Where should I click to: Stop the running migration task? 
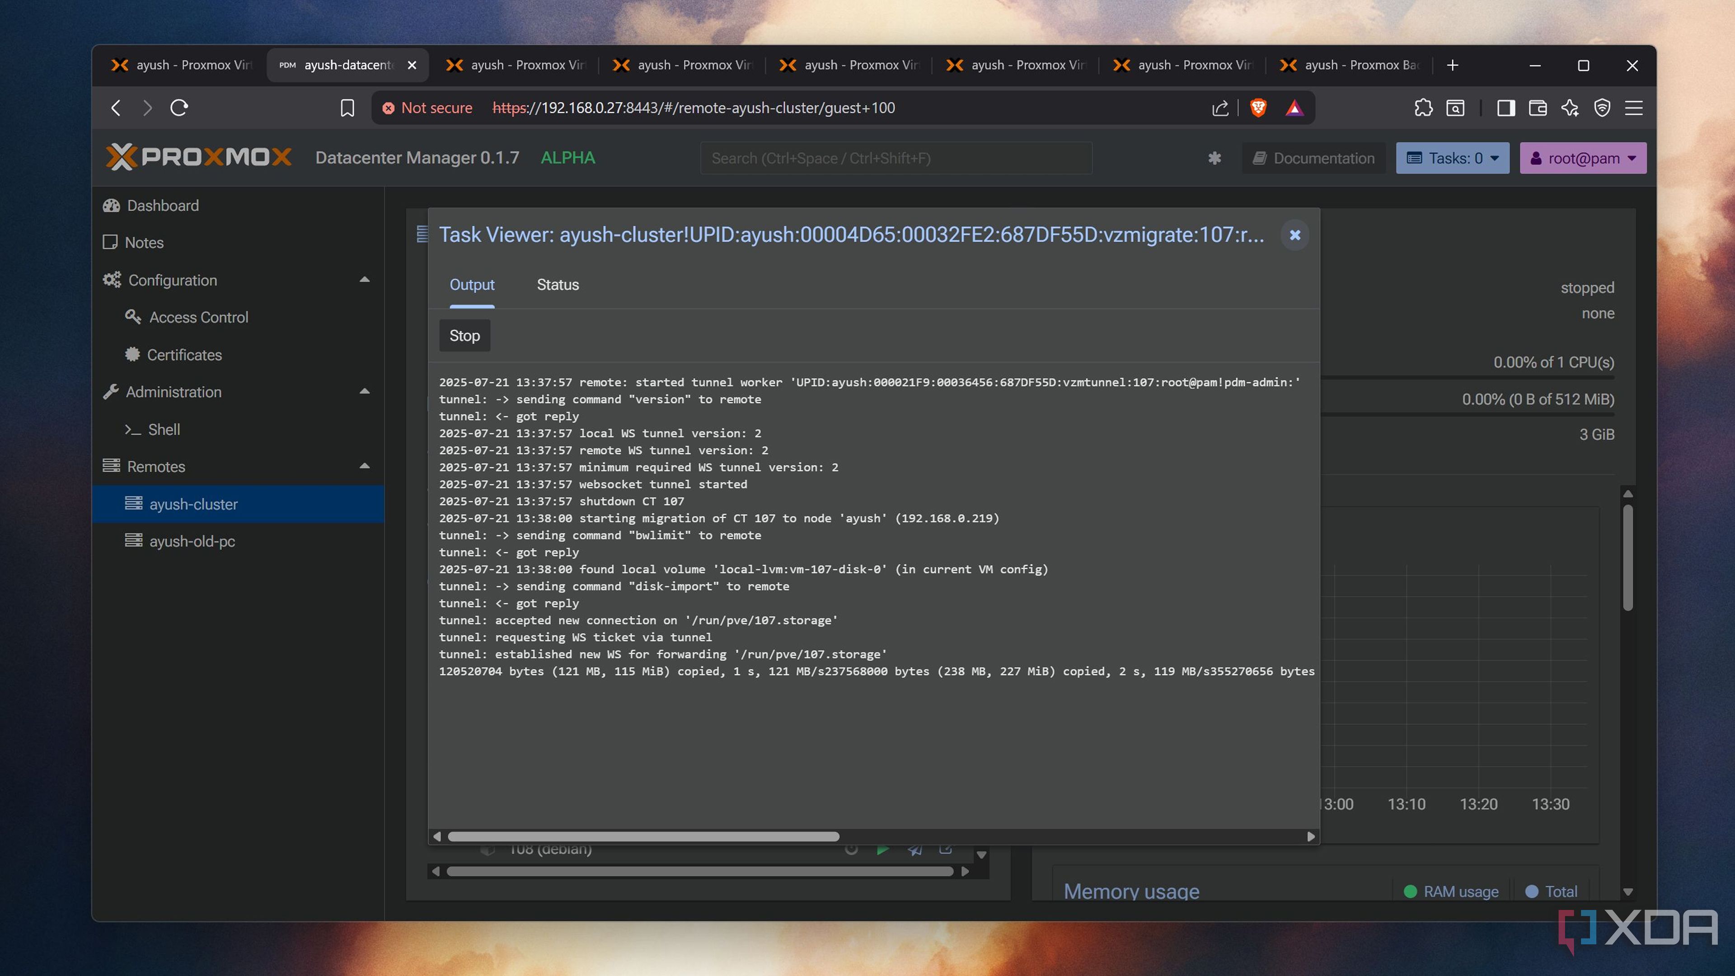[465, 335]
